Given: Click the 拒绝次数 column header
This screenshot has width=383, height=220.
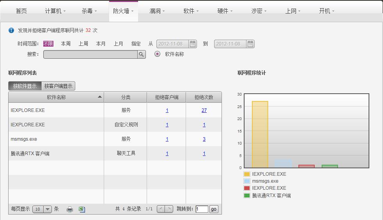Looking at the screenshot, I should [x=204, y=97].
